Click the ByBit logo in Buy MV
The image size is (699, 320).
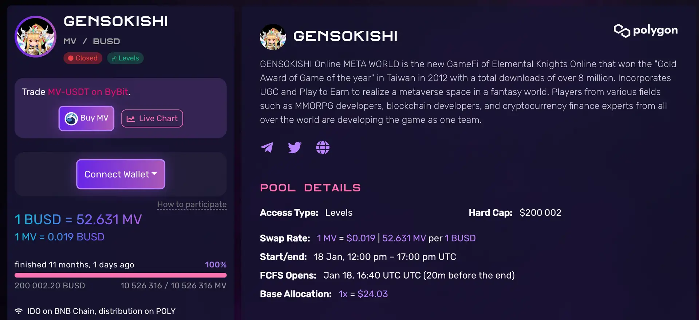(71, 118)
